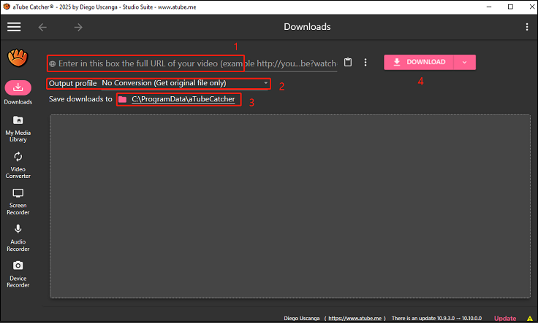Open the C:\ProgramData\aTubeCatcher folder link
538x323 pixels.
click(x=183, y=99)
